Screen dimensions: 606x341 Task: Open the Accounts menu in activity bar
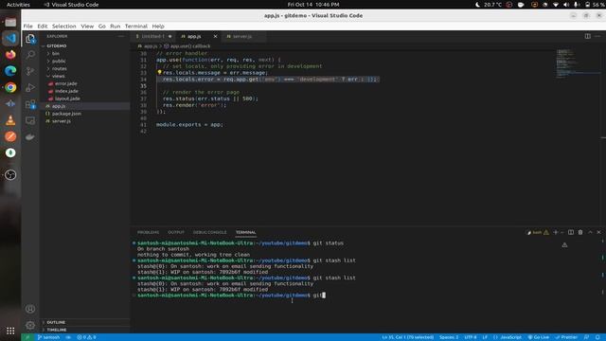(x=30, y=309)
